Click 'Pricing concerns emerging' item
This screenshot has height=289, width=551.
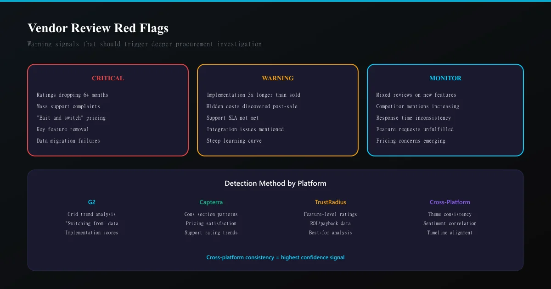click(x=411, y=141)
